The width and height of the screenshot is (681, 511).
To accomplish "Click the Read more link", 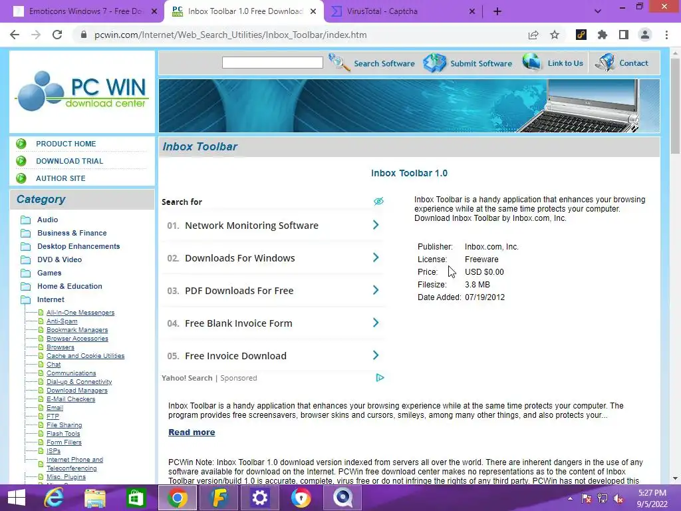I will coord(192,432).
